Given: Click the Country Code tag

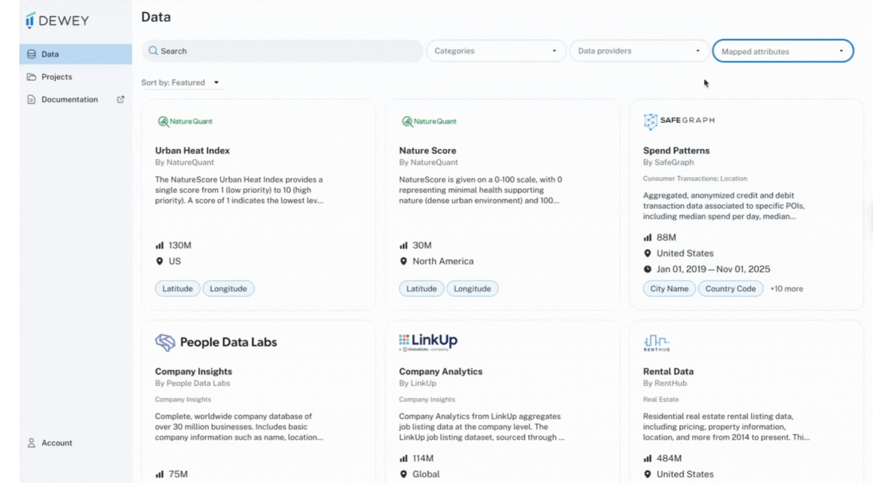Looking at the screenshot, I should point(730,289).
